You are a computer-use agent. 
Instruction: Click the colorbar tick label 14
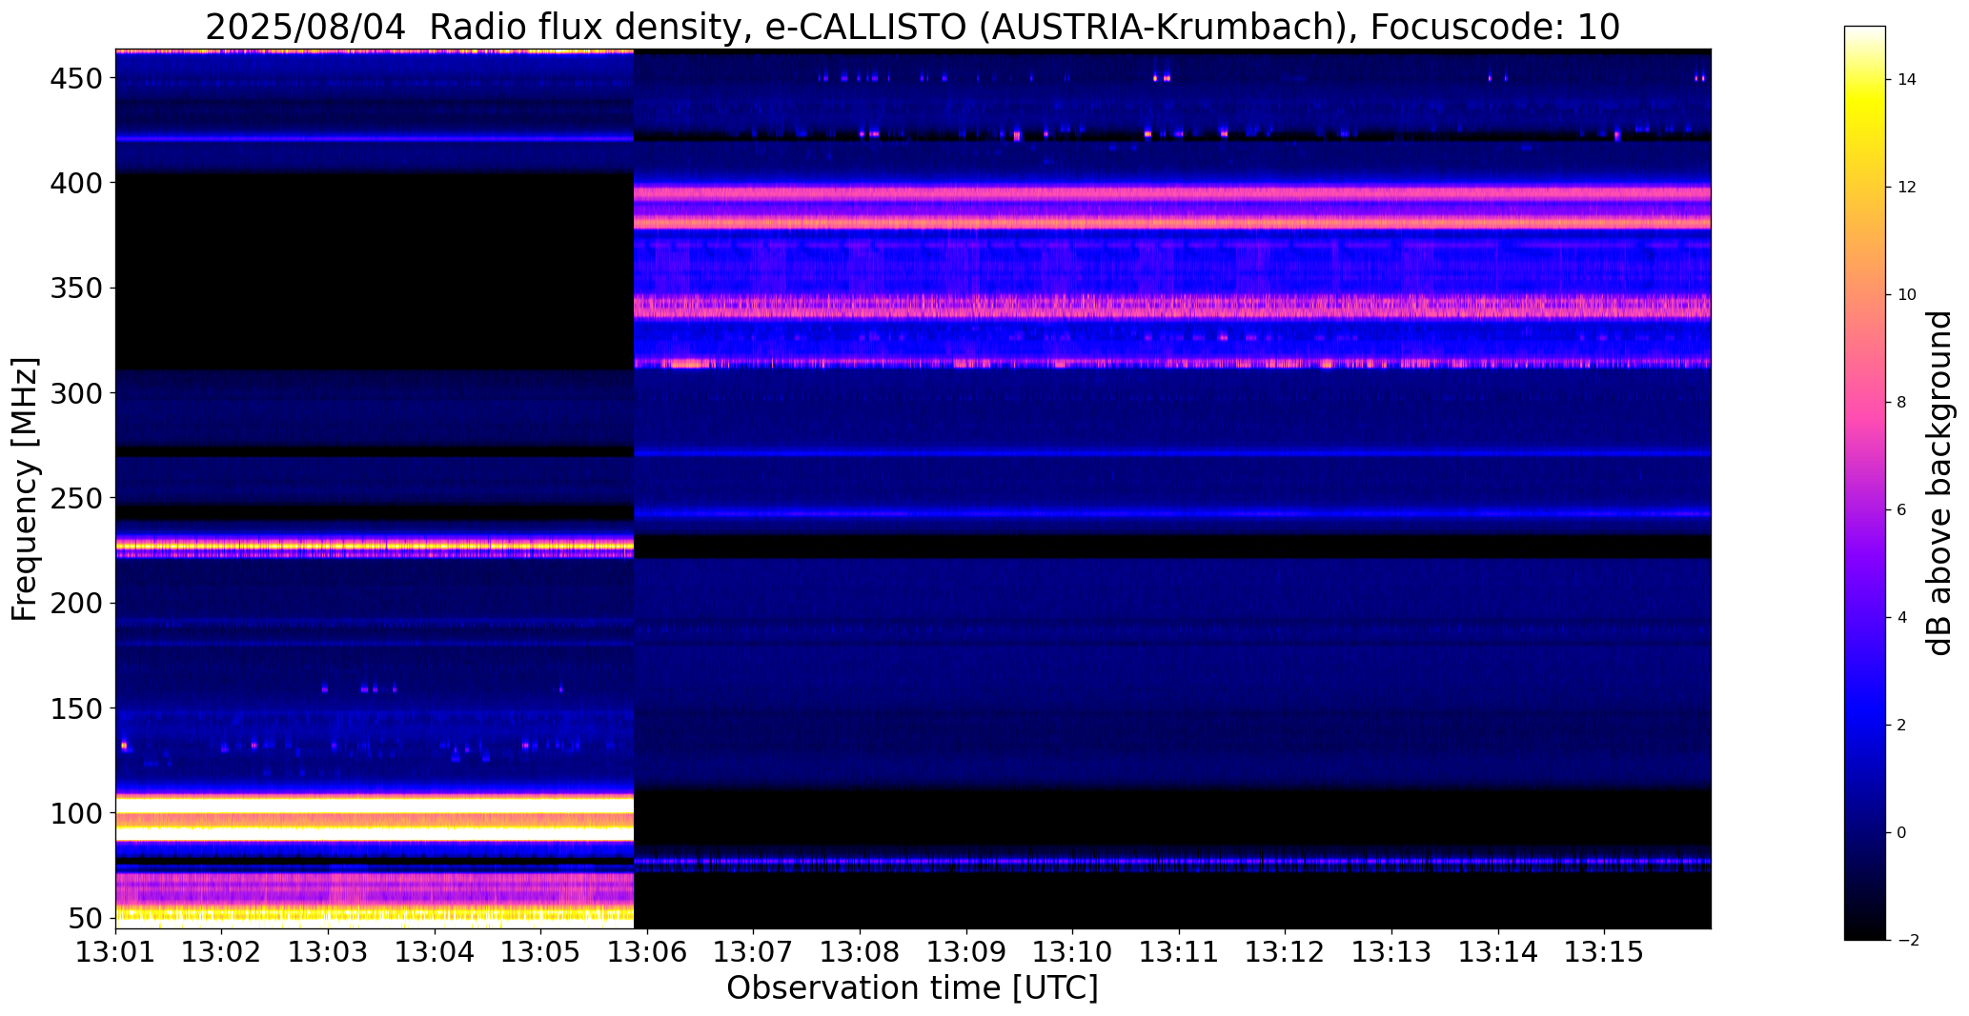[1907, 80]
